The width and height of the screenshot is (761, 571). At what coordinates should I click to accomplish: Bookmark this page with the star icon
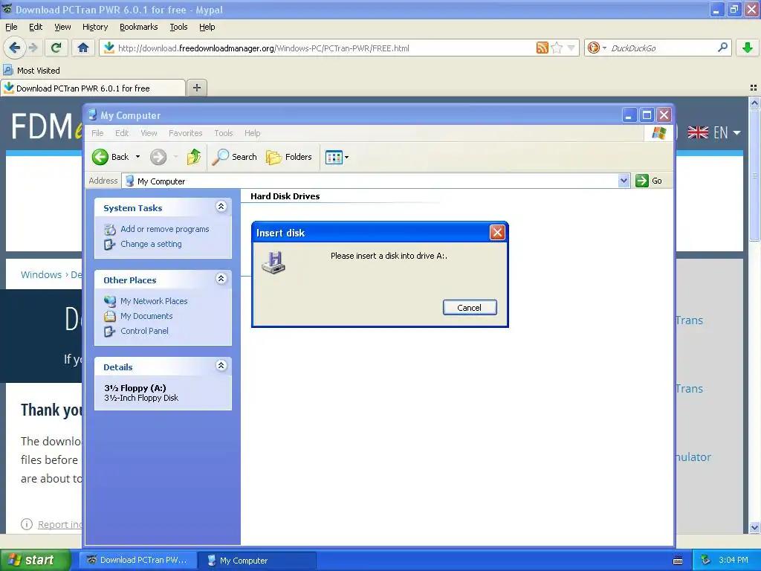pos(557,48)
